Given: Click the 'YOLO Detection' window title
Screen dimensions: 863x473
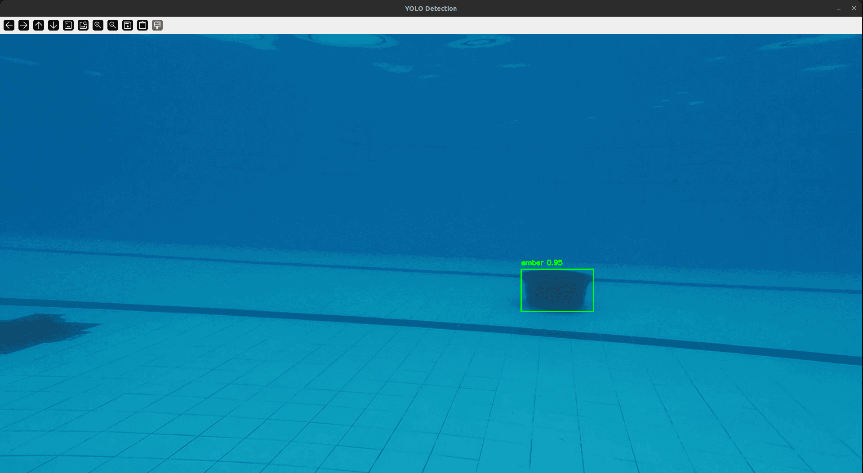Looking at the screenshot, I should (431, 9).
